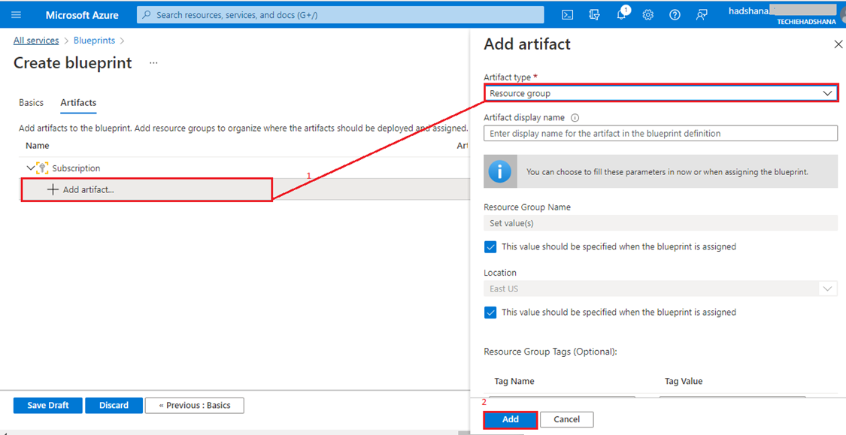Open the notifications bell

tap(622, 14)
